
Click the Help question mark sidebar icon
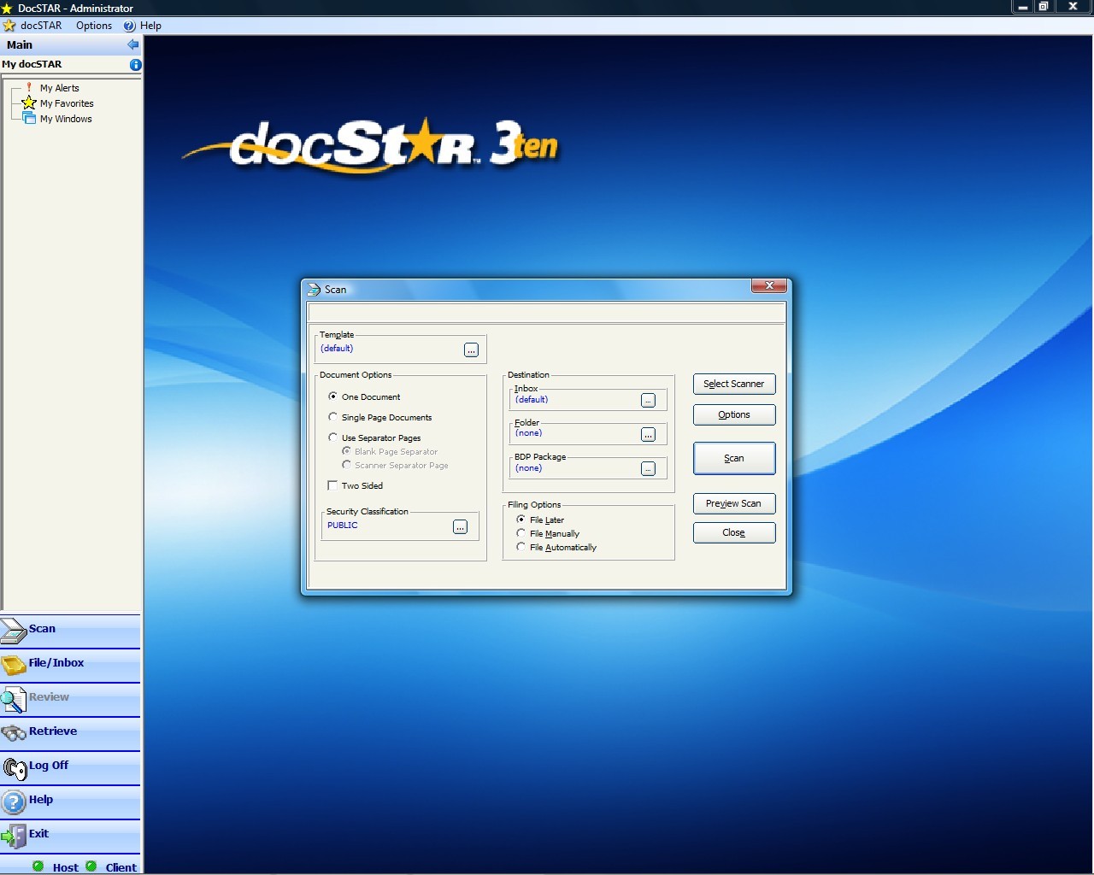14,802
